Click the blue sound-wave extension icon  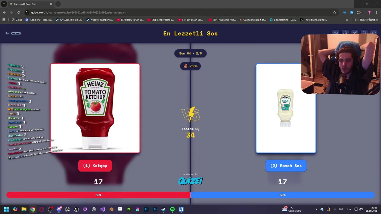pyautogui.click(x=344, y=12)
